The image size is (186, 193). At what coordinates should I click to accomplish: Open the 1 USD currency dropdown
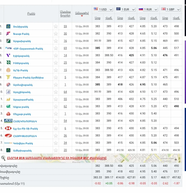click(103, 9)
